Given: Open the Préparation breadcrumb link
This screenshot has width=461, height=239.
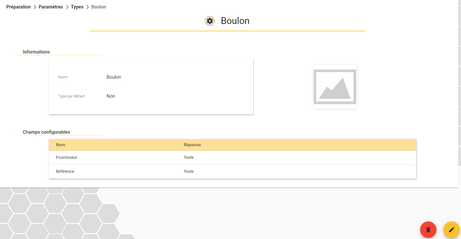Looking at the screenshot, I should [18, 7].
